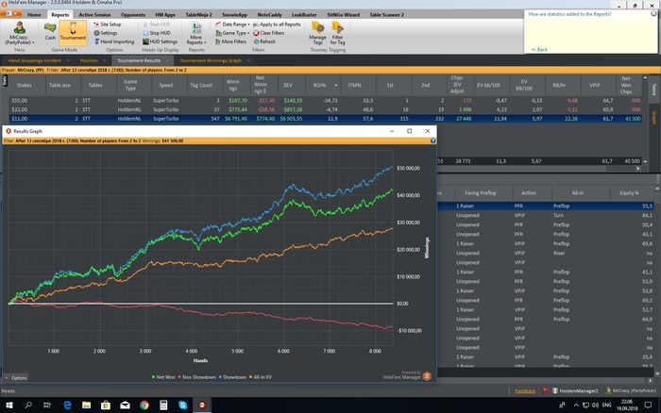
Task: Select the $55,00 stakes row
Action: [325, 101]
